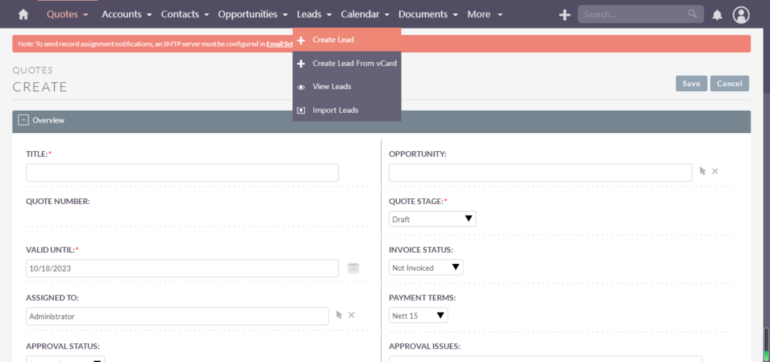
Task: Clear the Opportunity field with X icon
Action: [x=715, y=171]
